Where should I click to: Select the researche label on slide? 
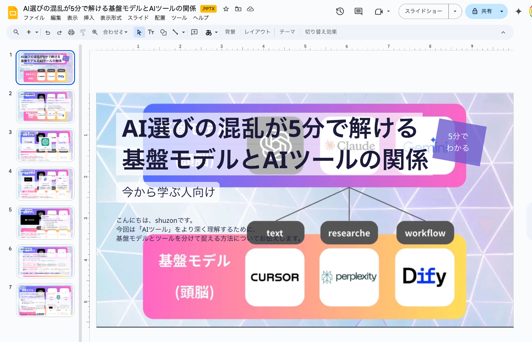coord(349,233)
